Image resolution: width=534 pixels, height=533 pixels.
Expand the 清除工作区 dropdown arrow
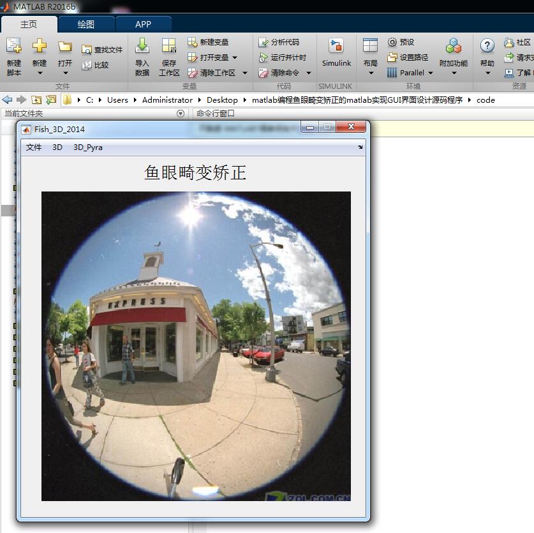(244, 73)
